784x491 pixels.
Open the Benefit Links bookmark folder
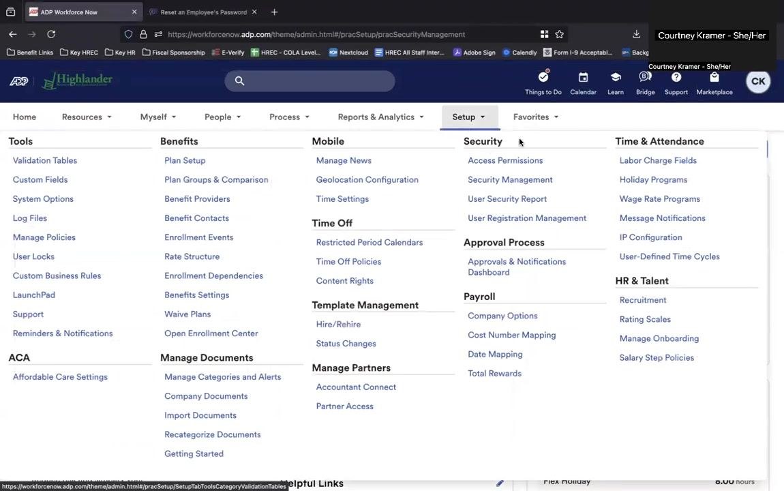(x=29, y=52)
